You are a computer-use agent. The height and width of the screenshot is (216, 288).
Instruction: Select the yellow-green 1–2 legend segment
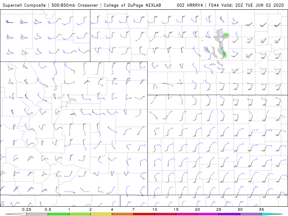(x=80, y=214)
